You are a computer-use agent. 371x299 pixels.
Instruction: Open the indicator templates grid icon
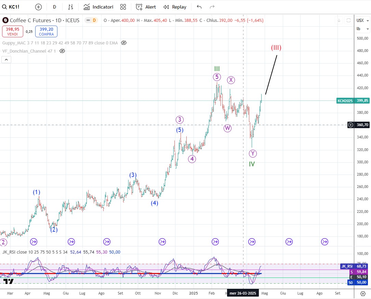pyautogui.click(x=123, y=7)
